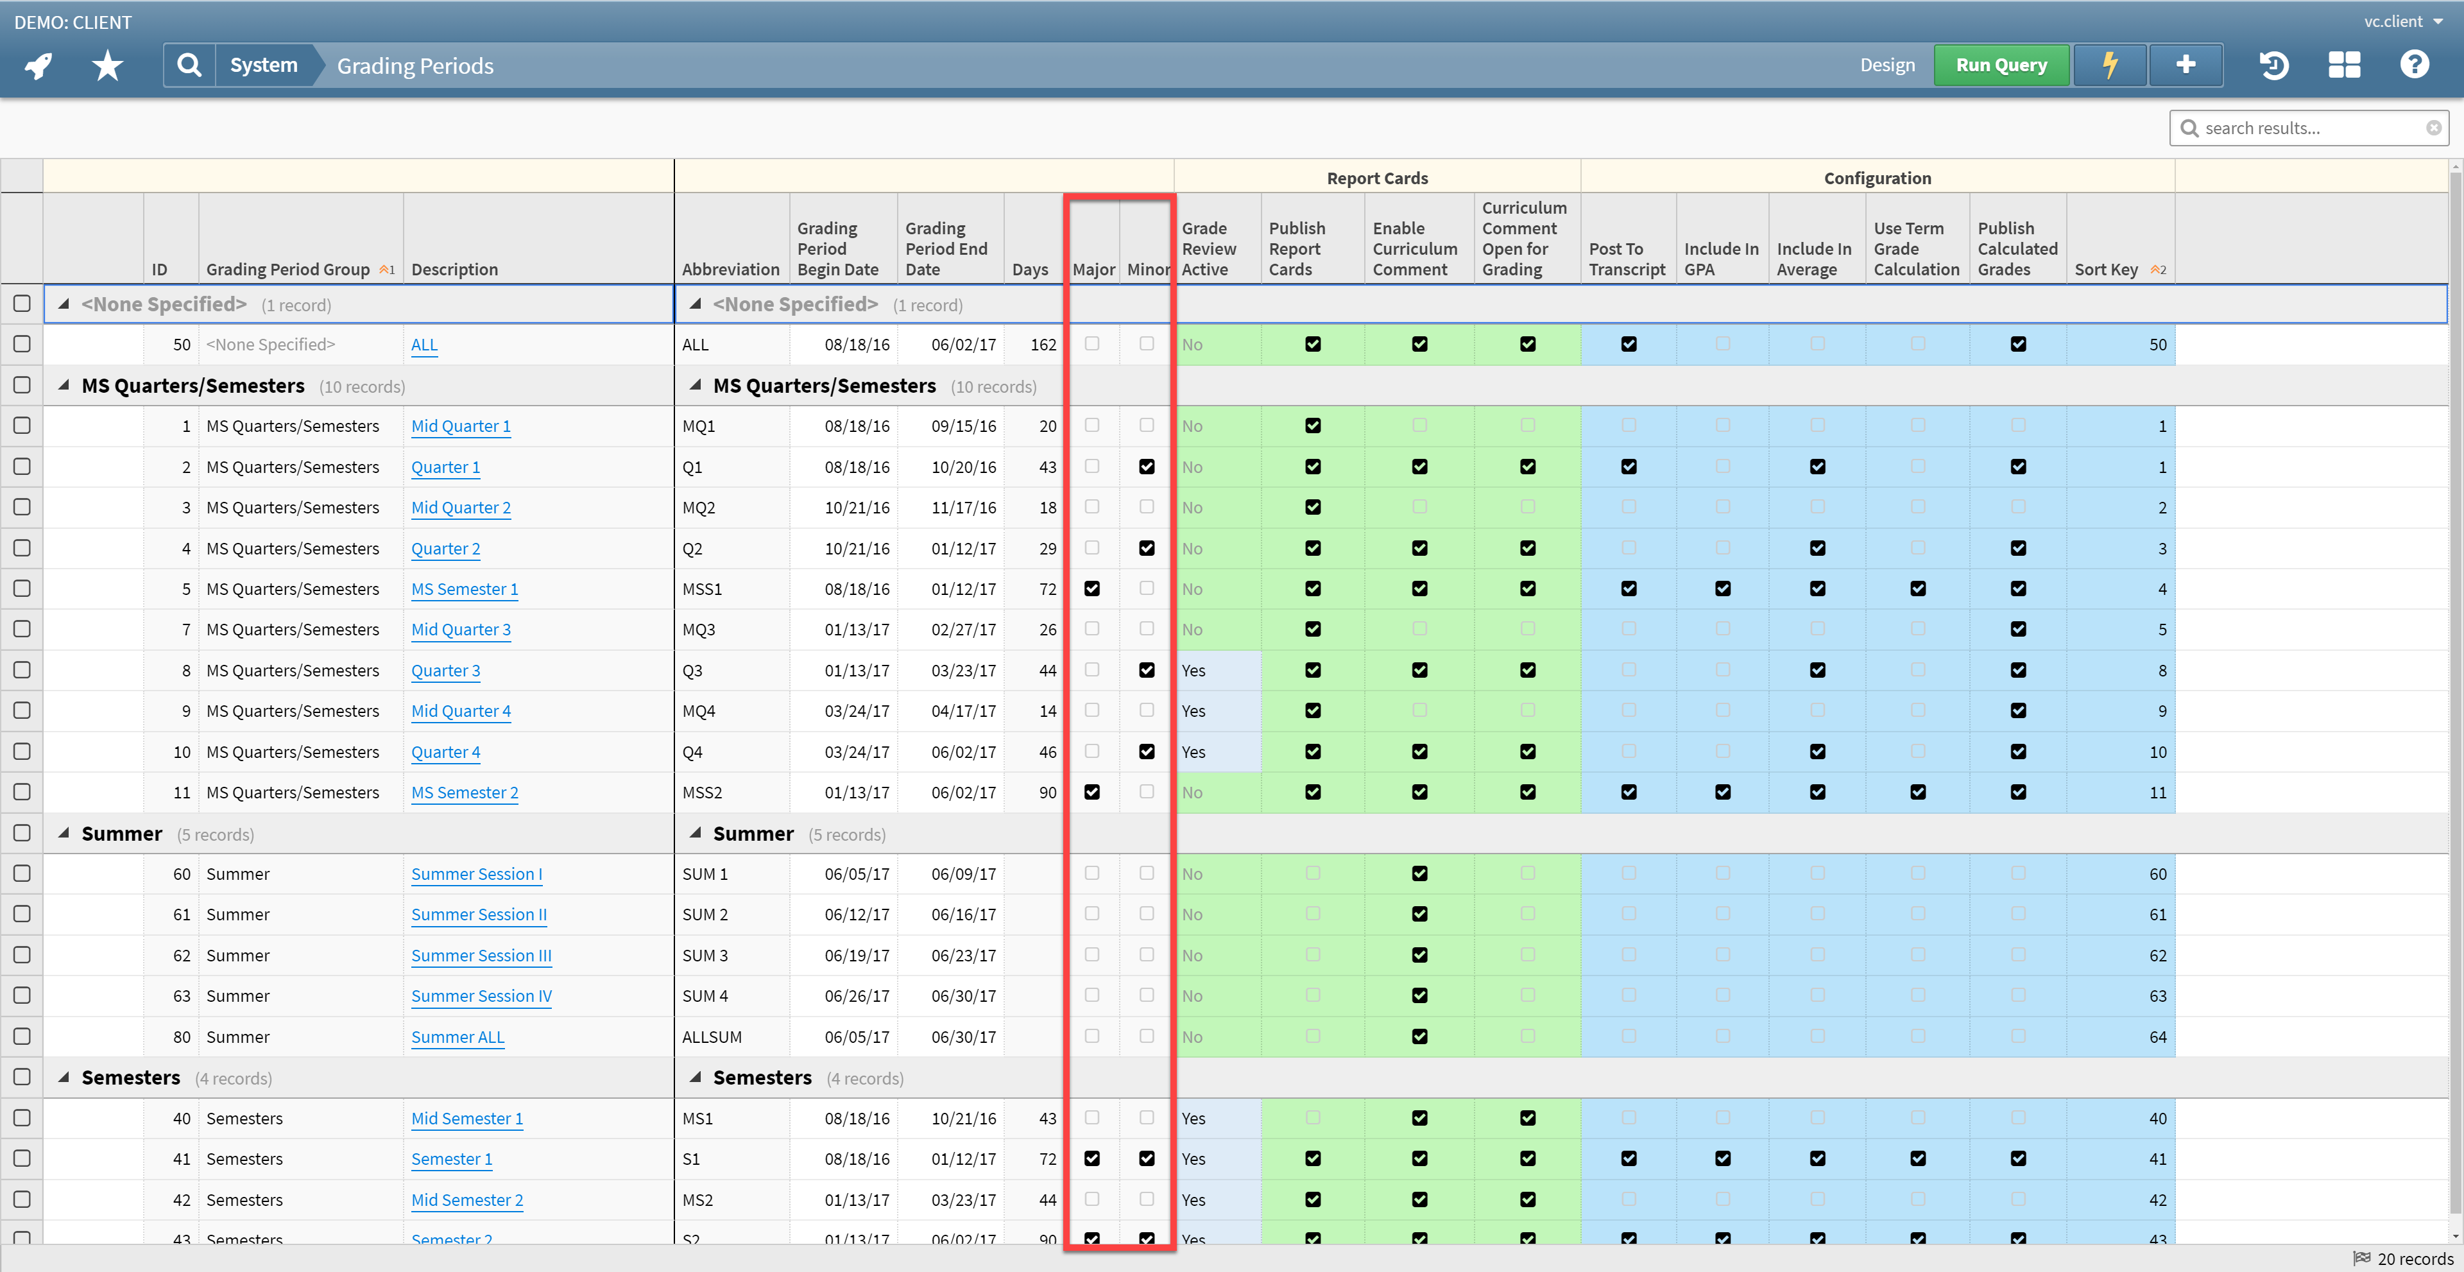Toggle Major checkbox for MS Semester 1
Screen dimensions: 2464x1272
click(1091, 587)
